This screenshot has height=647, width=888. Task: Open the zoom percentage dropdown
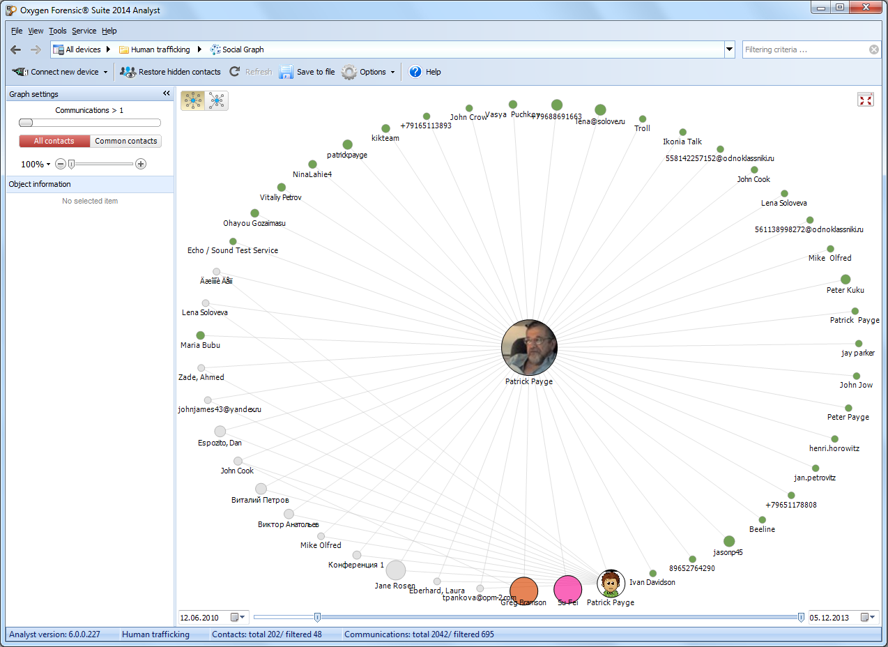pos(48,165)
